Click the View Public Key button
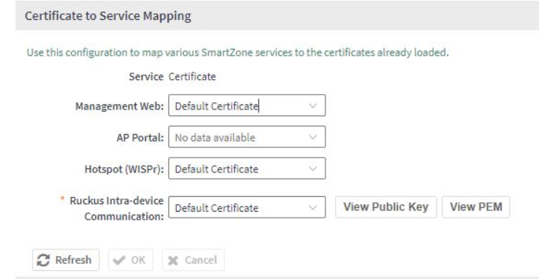 coord(386,207)
